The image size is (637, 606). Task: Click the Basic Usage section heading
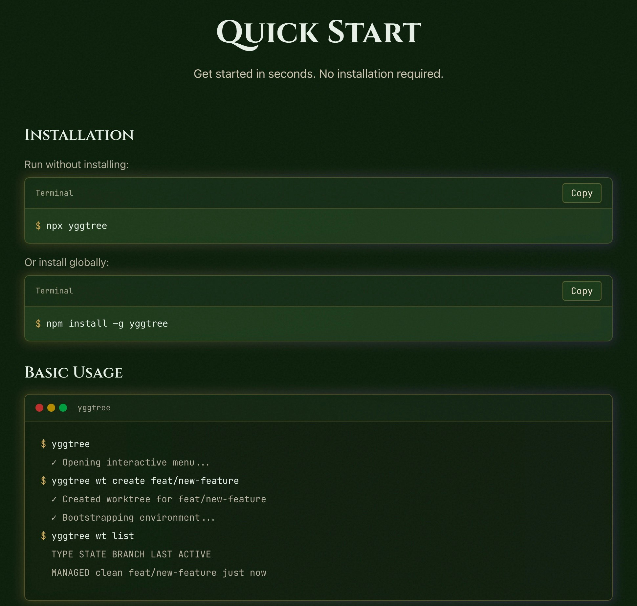tap(74, 373)
